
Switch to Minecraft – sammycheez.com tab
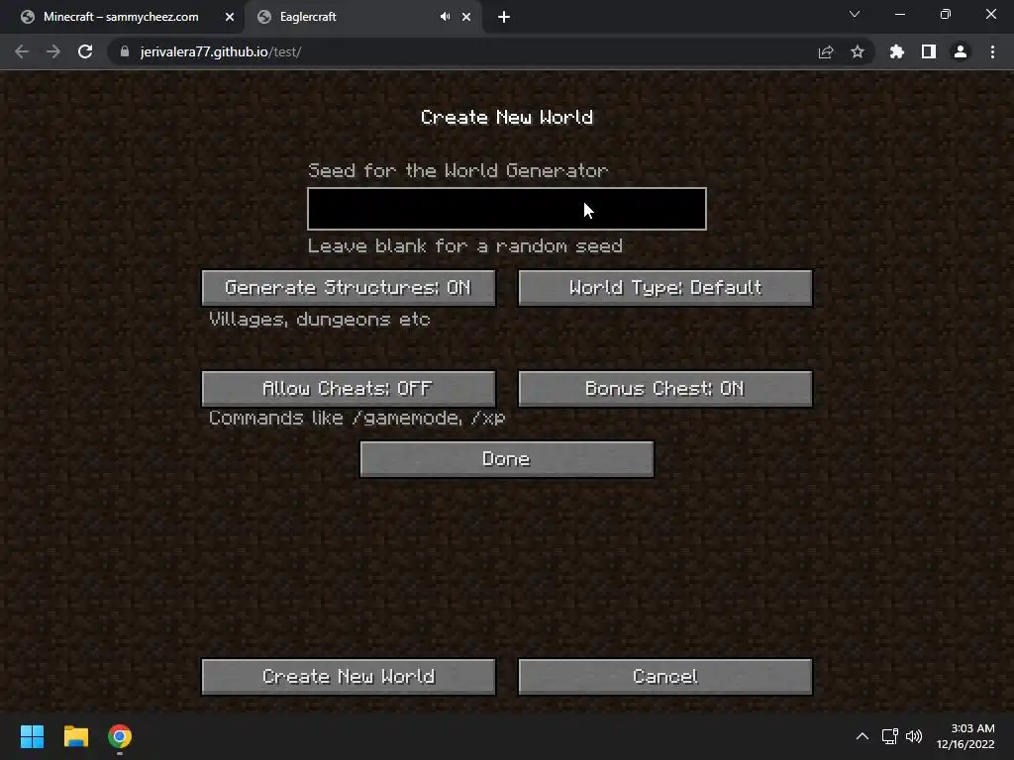[120, 17]
